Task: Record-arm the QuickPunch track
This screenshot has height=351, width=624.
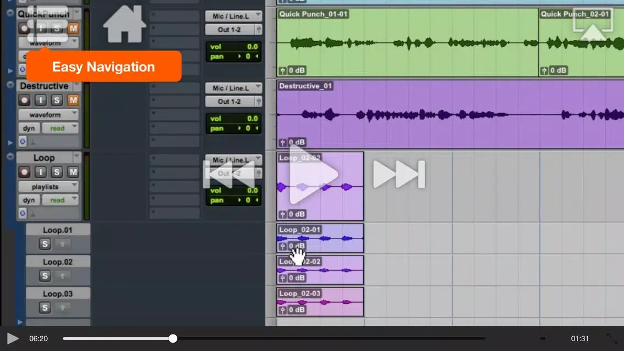Action: tap(24, 28)
